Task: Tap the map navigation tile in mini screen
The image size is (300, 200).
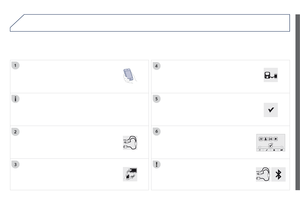Action: [261, 139]
